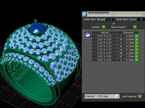Viewport: 145px width, 108px height.
Task: Click count 47 in gem table
Action: pyautogui.click(x=121, y=56)
